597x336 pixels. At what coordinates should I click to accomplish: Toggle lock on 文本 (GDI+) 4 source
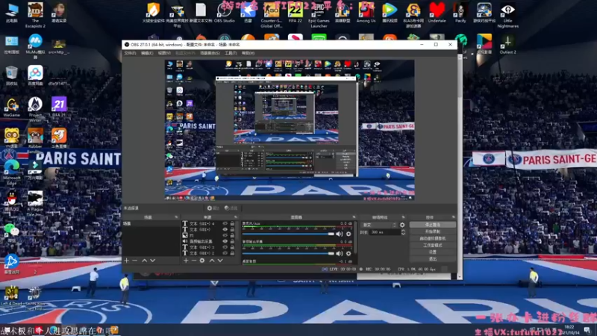[232, 224]
